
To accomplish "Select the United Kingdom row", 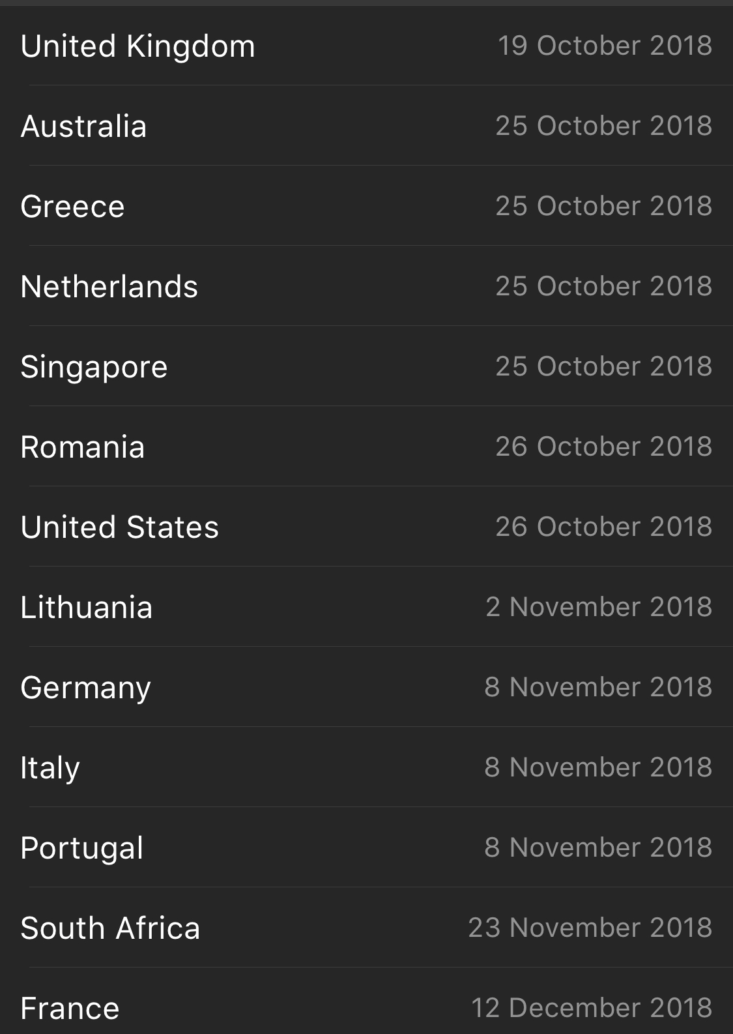I will (x=137, y=46).
